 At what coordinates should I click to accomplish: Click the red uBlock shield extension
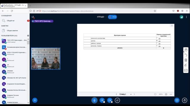(x=178, y=11)
